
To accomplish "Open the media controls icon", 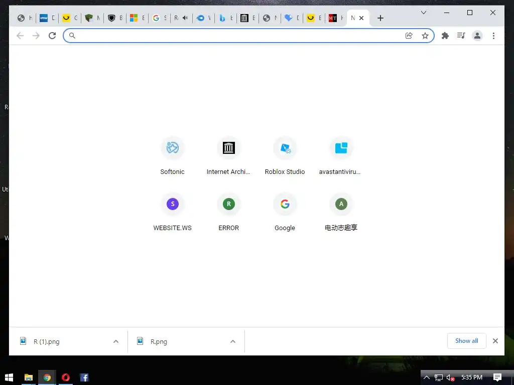I will pos(461,36).
